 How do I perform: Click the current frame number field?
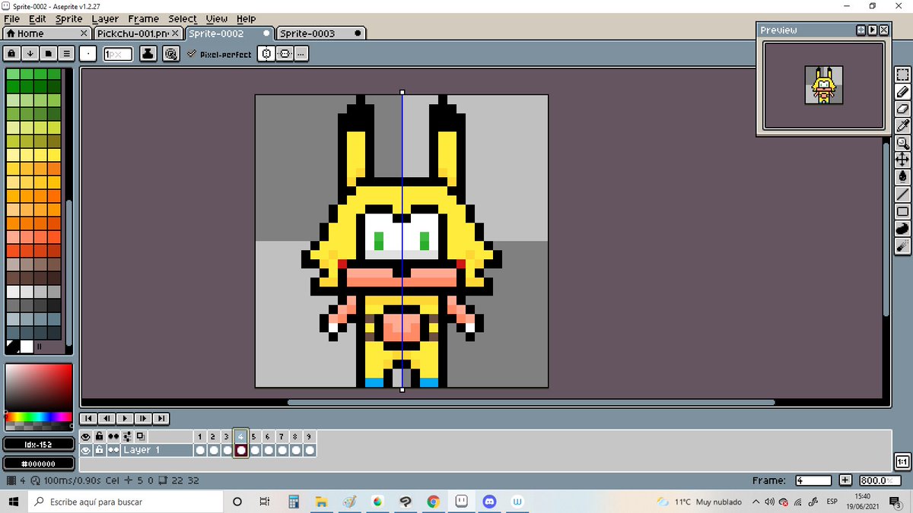813,480
